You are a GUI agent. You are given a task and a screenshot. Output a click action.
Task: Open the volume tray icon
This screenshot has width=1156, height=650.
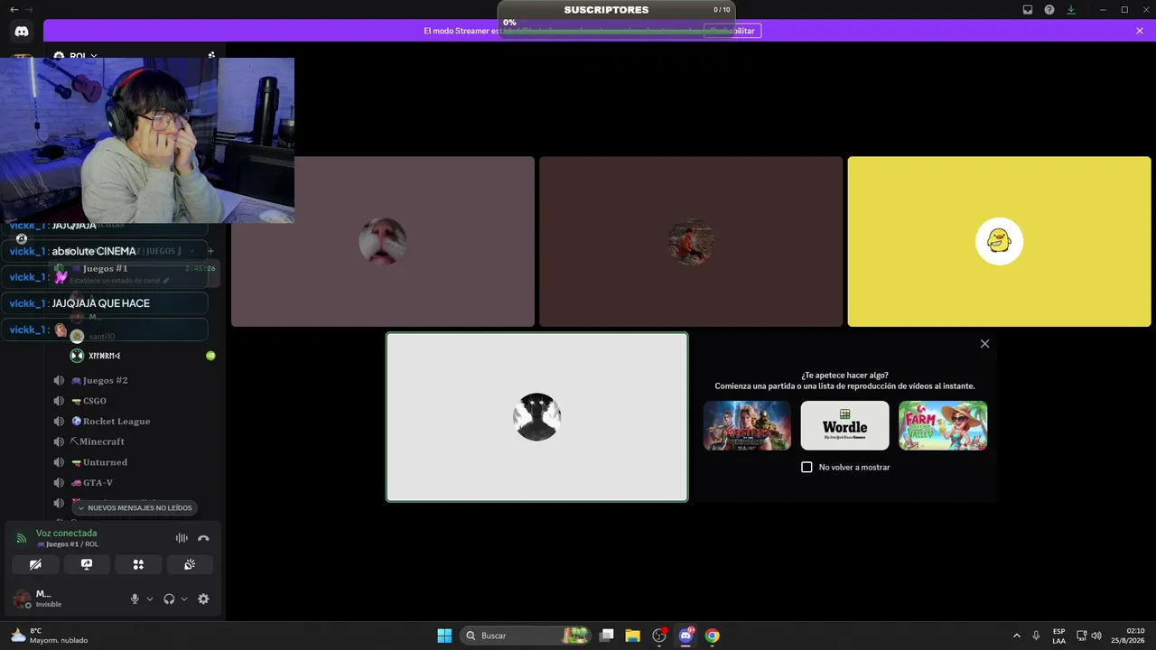pos(1096,636)
